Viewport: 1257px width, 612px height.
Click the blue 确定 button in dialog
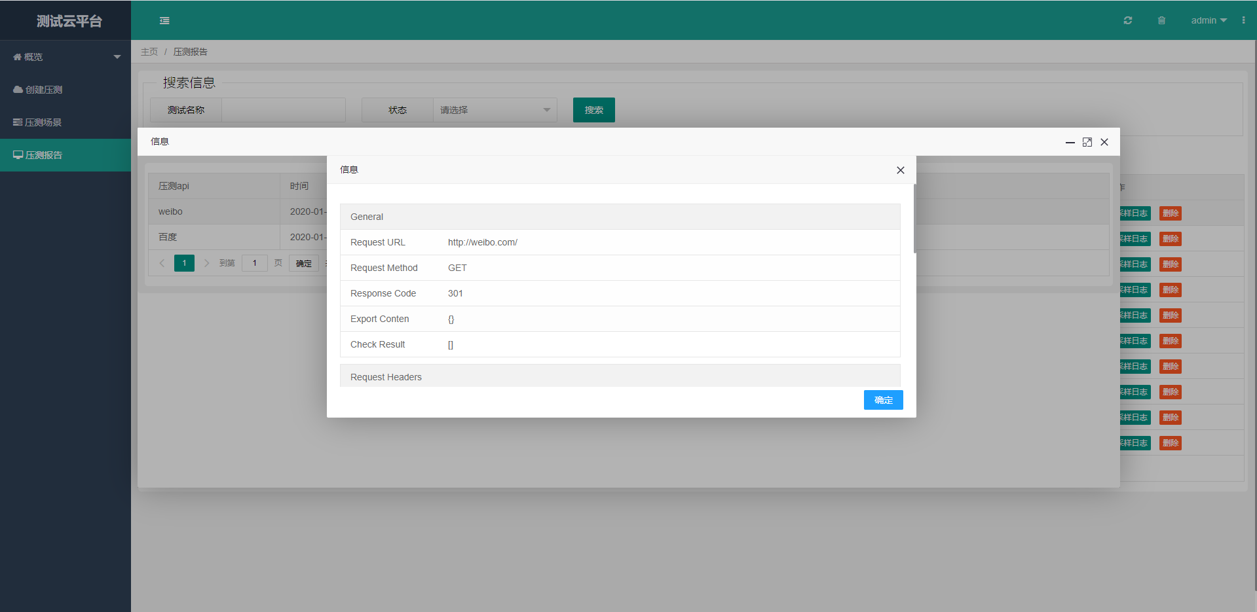(884, 400)
